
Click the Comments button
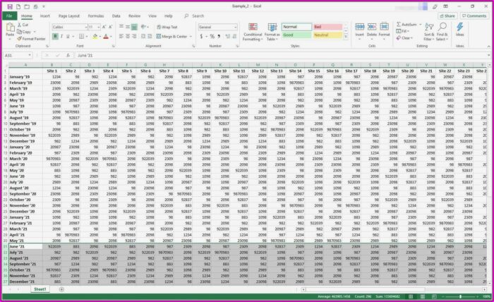tap(474, 16)
